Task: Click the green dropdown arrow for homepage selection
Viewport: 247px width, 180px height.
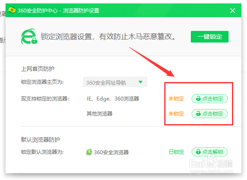Action: (x=140, y=82)
